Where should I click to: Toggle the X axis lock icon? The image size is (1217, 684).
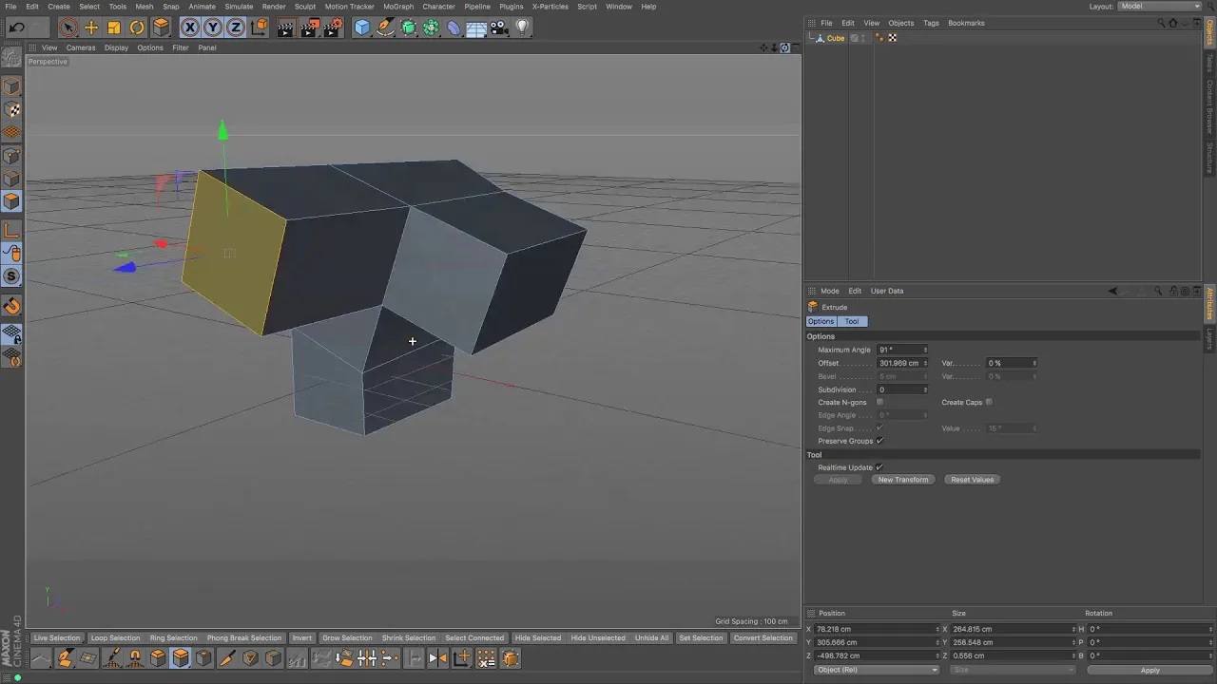190,27
